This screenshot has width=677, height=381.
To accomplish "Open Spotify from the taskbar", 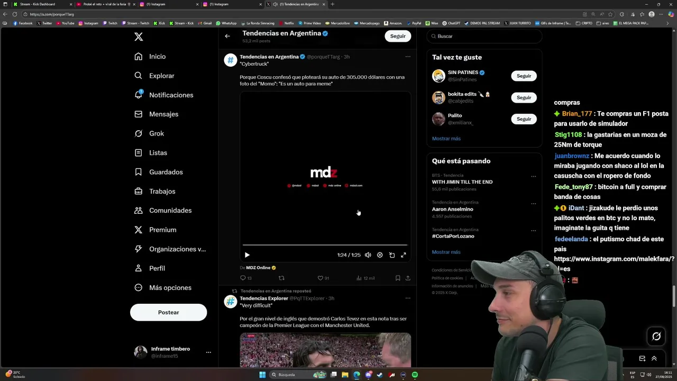I will click(415, 375).
